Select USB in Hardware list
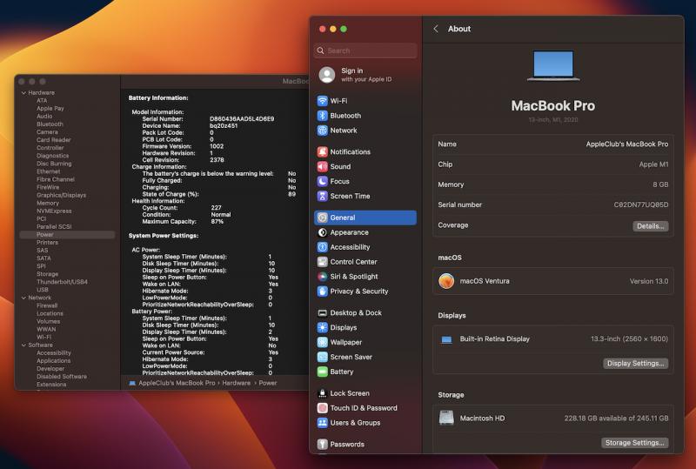Screen dimensions: 696x469 point(43,290)
